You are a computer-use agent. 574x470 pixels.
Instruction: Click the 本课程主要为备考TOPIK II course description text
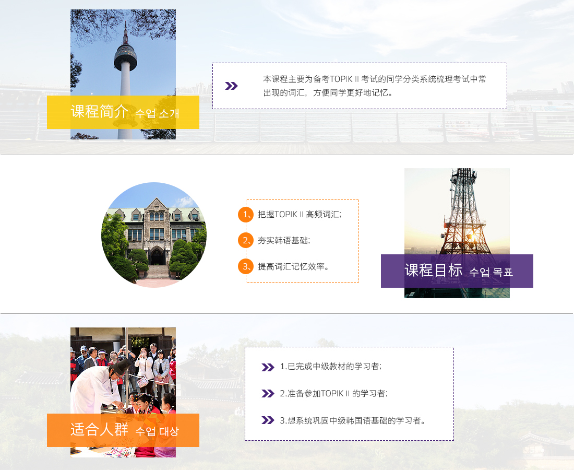pos(374,86)
